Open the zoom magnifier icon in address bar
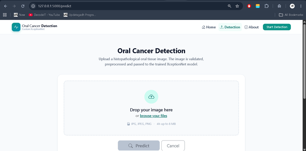 tap(229, 6)
